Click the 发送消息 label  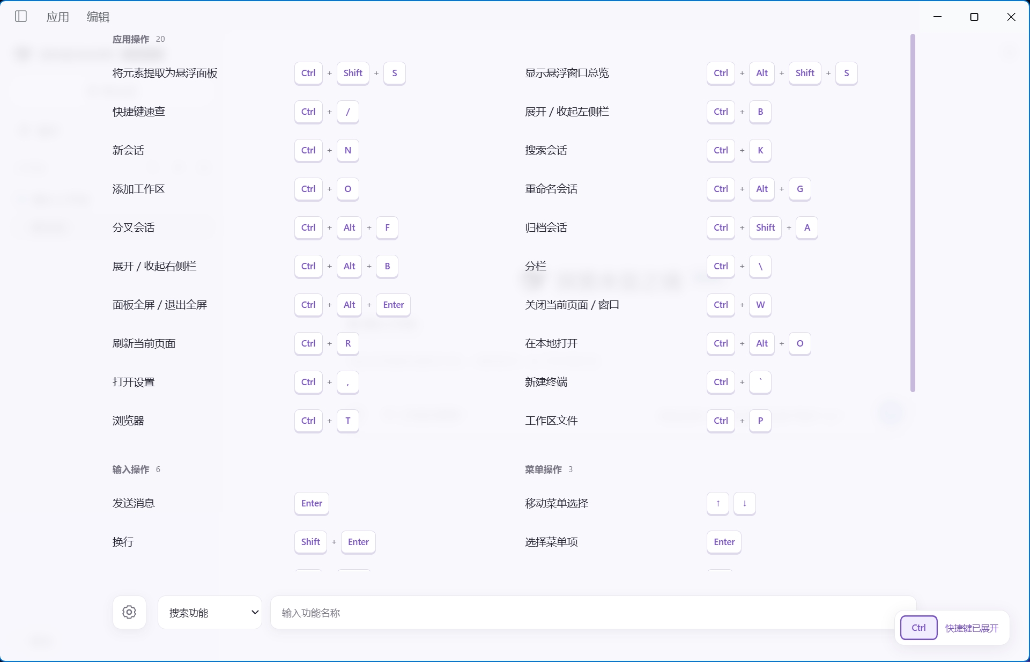(x=134, y=503)
